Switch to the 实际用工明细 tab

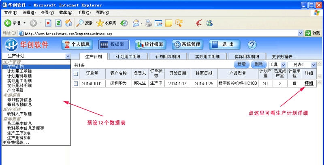click(207, 57)
